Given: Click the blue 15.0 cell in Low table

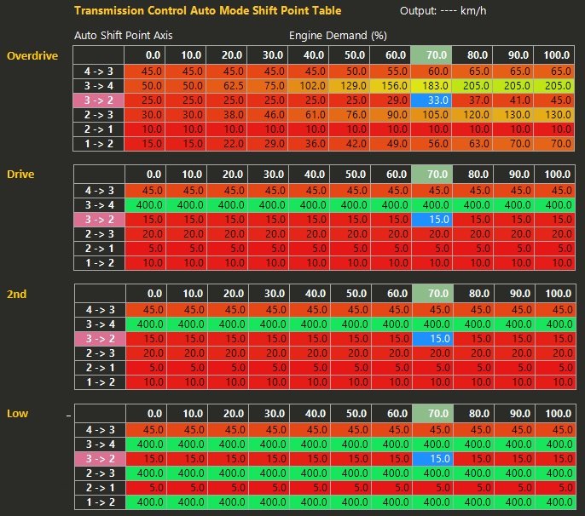Looking at the screenshot, I should (x=432, y=457).
